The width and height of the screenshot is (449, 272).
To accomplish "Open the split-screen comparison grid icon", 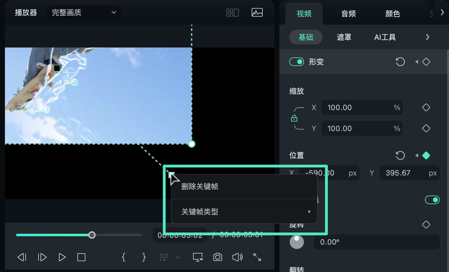I will click(x=232, y=12).
